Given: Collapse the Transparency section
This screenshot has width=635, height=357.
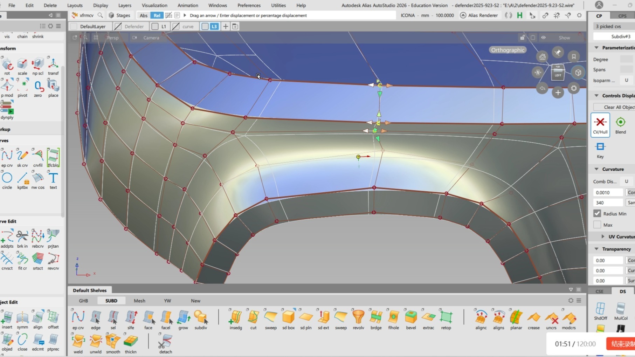Looking at the screenshot, I should tap(596, 249).
